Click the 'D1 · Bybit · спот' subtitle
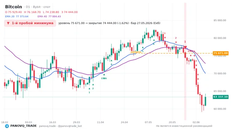232x130 pixels. (x=38, y=7)
